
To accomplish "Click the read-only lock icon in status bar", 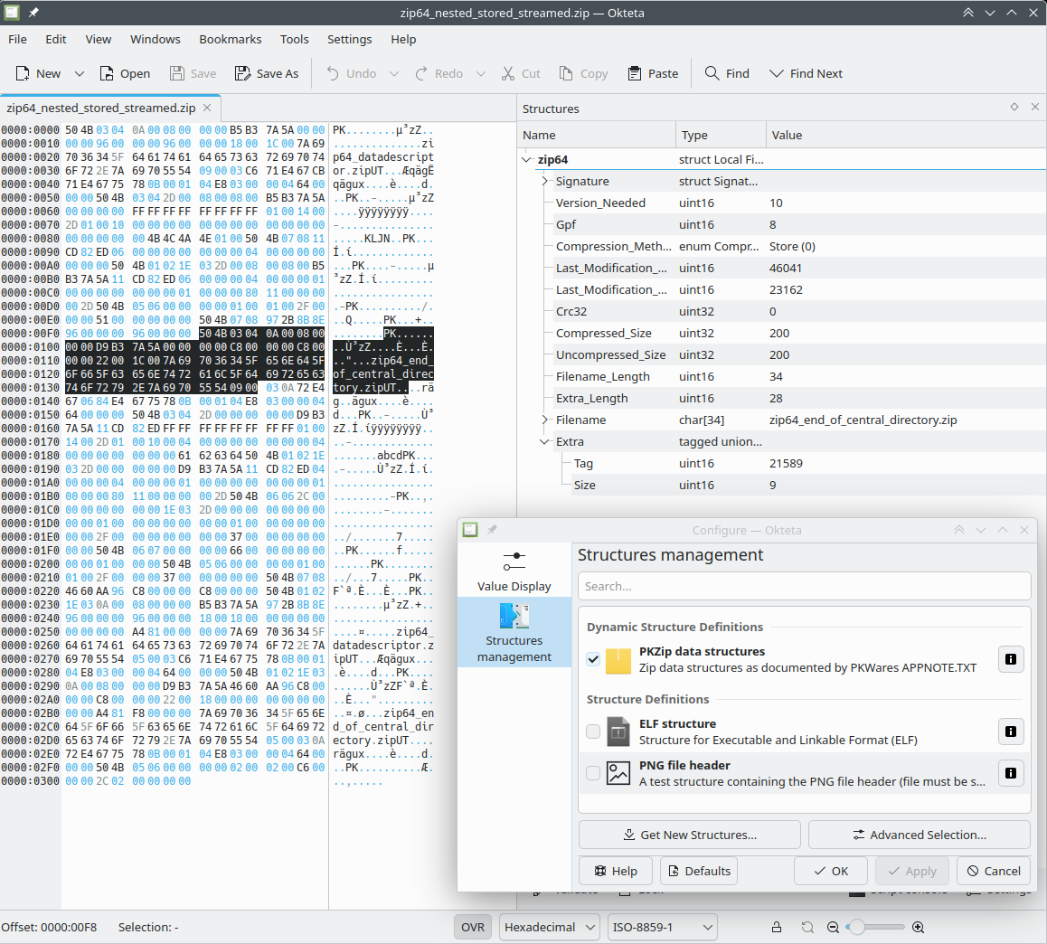I will [777, 927].
